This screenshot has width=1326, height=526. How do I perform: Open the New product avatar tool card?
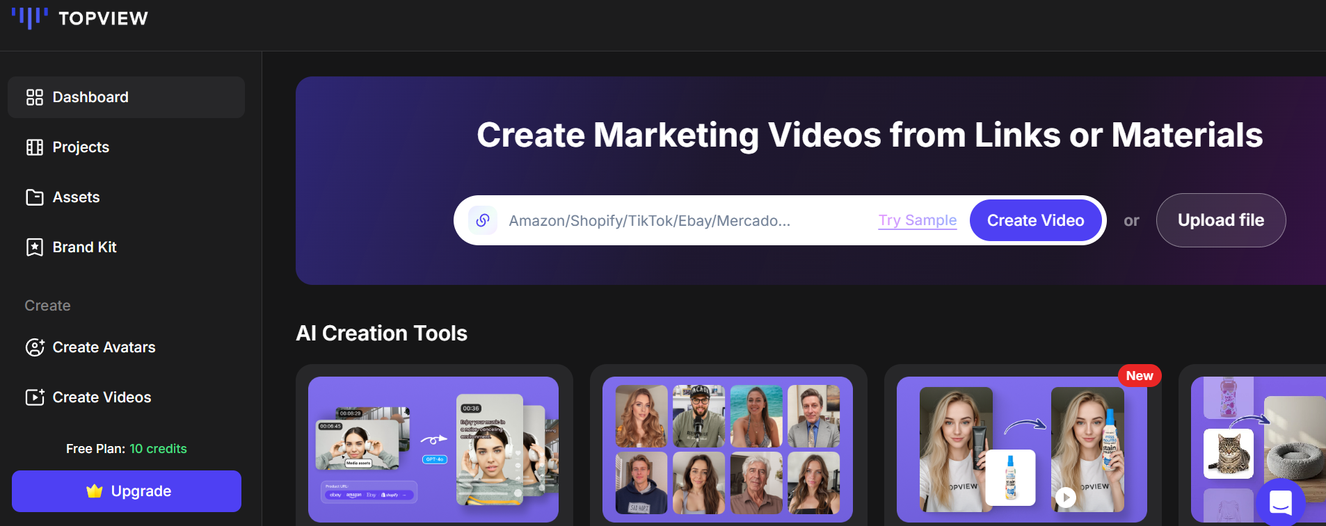coord(1022,450)
